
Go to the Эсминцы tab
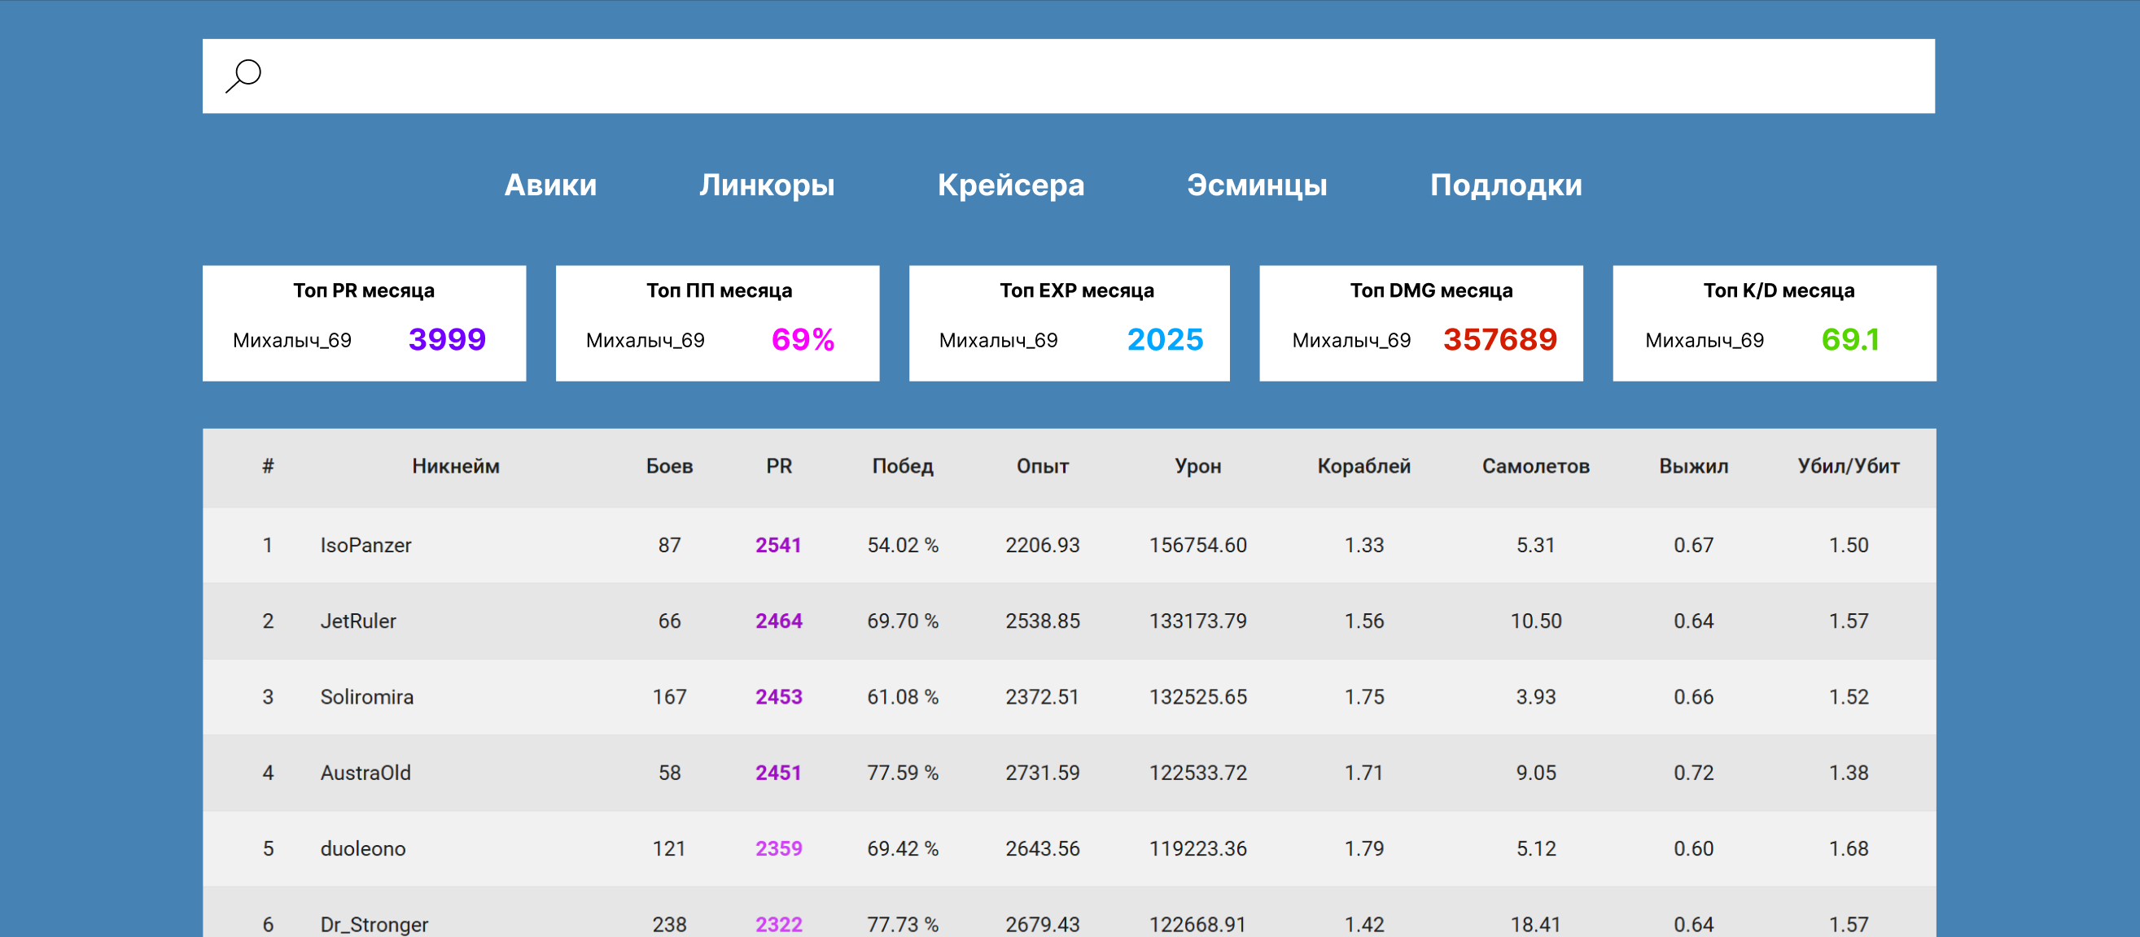[1257, 185]
